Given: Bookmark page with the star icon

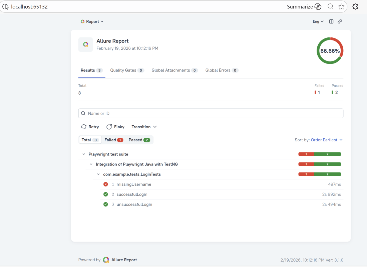Looking at the screenshot, I should point(341,7).
